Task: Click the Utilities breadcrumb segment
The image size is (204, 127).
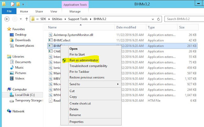Action: [x=57, y=19]
